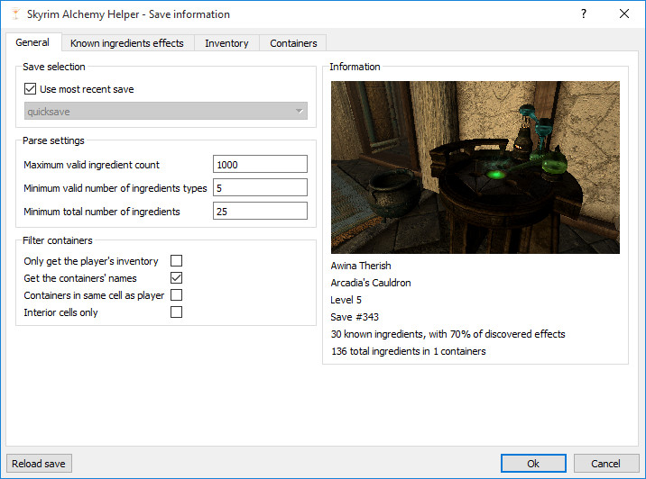Click the Filter containers group label
Screen dimensions: 646x479
pos(58,240)
